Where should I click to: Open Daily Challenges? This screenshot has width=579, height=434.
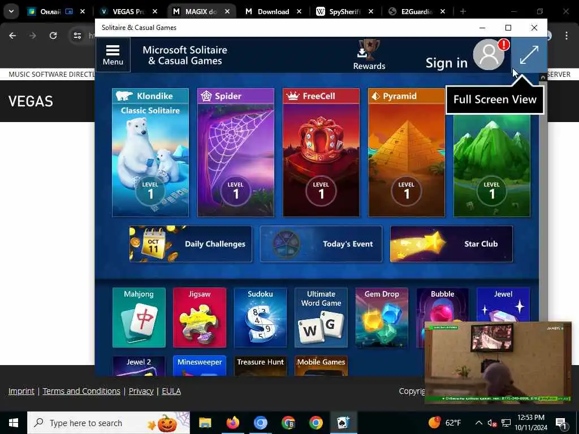point(191,244)
